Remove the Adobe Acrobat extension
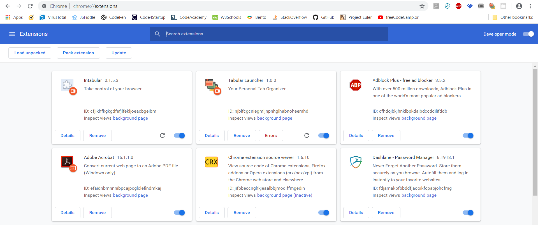 pos(98,213)
